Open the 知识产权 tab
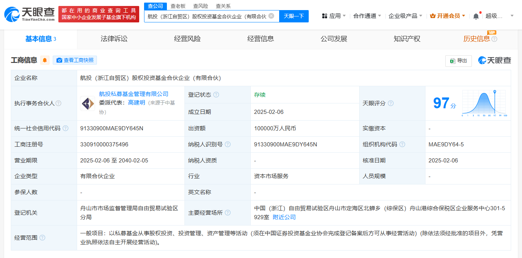This screenshot has width=522, height=258. (x=406, y=38)
